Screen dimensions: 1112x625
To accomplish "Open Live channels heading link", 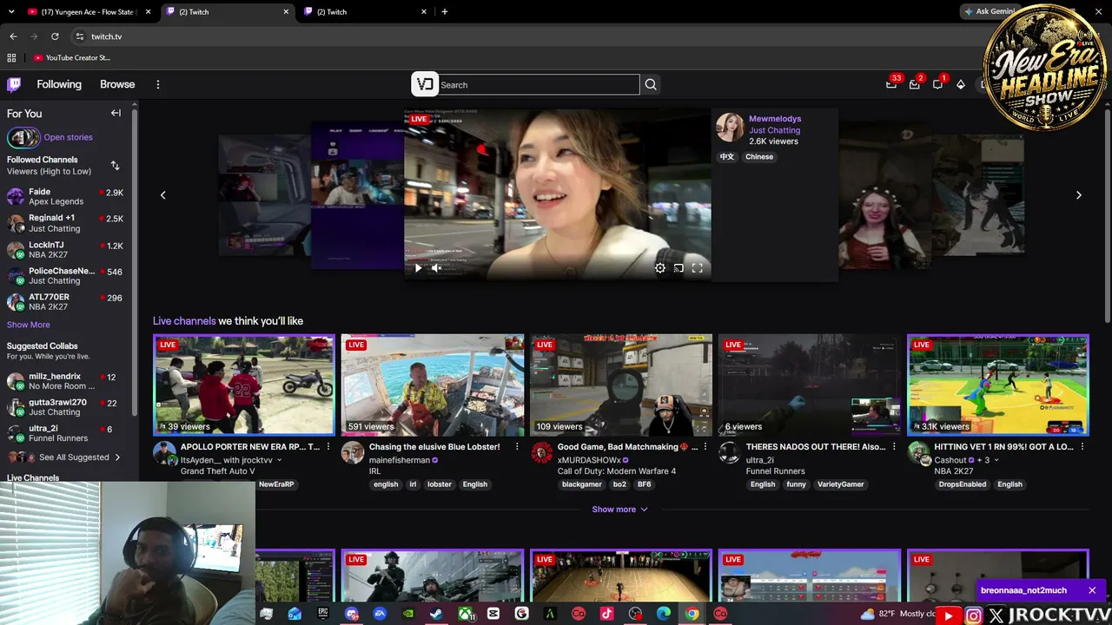I will click(184, 321).
